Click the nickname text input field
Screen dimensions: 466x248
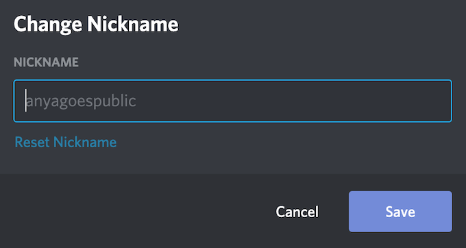coord(233,101)
